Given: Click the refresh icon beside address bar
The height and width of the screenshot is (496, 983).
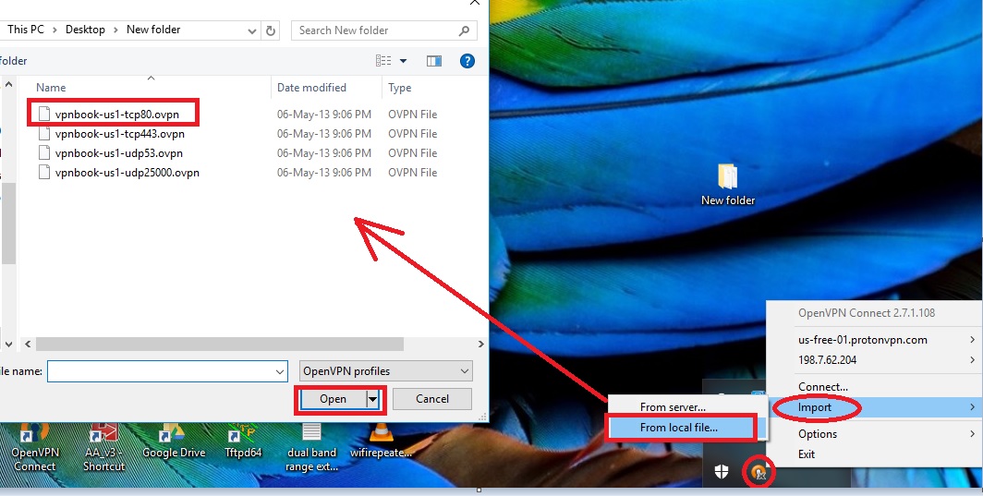Looking at the screenshot, I should point(271,30).
